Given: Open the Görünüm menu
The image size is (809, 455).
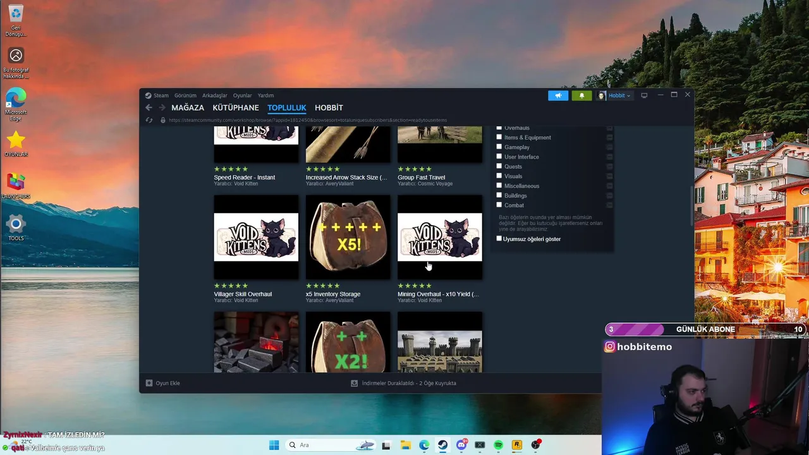Looking at the screenshot, I should click(185, 95).
